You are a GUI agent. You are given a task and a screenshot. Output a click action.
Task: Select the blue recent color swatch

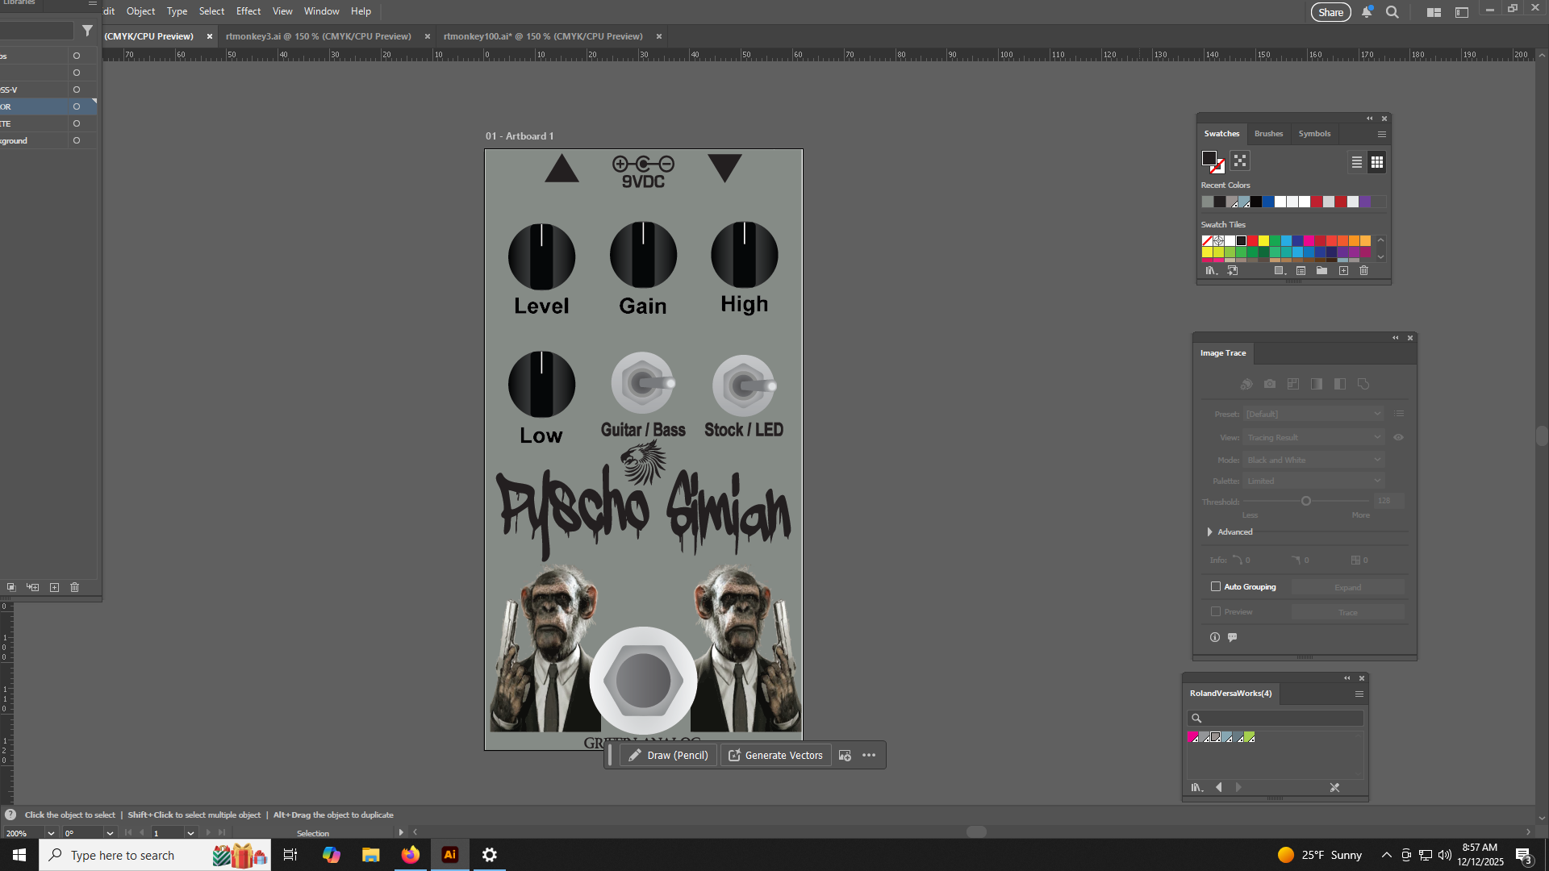click(x=1268, y=202)
